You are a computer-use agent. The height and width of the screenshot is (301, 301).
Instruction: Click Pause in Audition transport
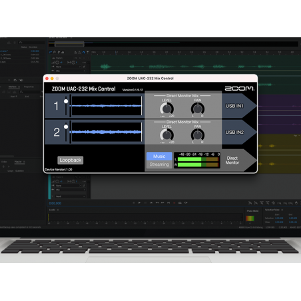145,202
